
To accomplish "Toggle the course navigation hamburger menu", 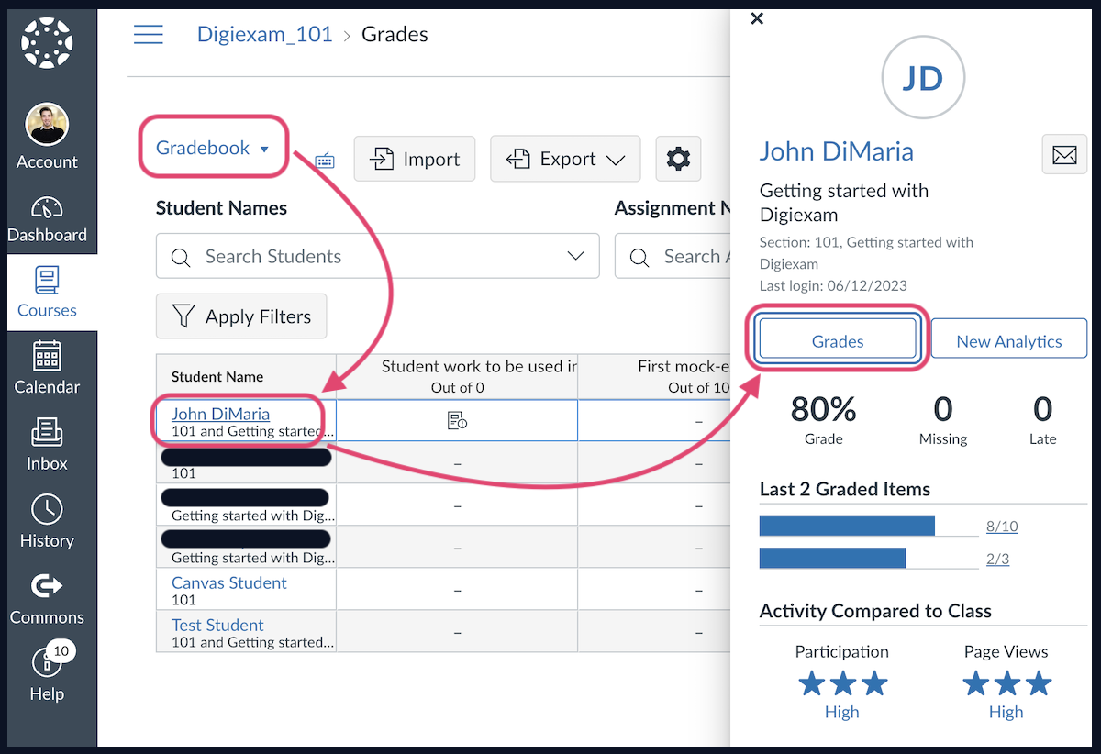I will [149, 35].
